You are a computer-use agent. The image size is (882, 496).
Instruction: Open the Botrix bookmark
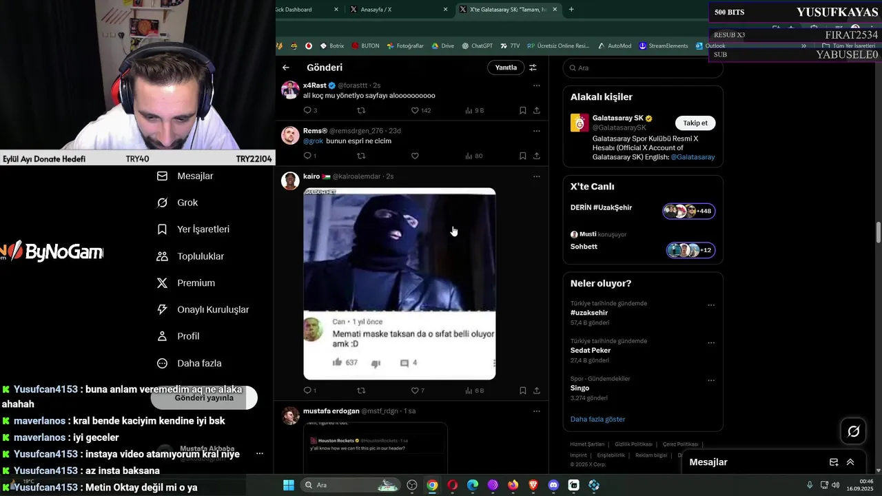[x=331, y=46]
